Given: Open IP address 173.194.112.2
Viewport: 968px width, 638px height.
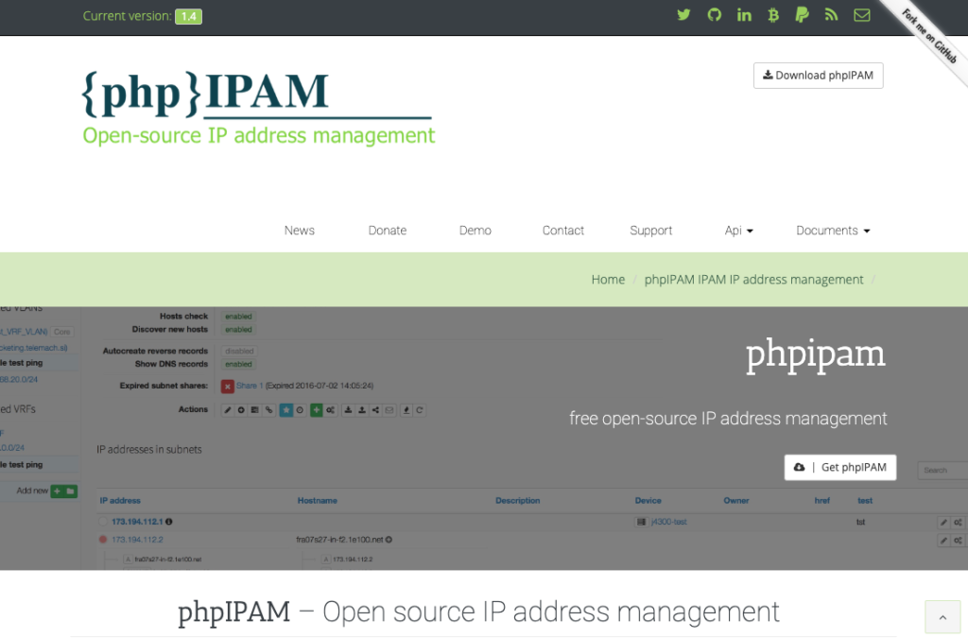Looking at the screenshot, I should point(137,540).
